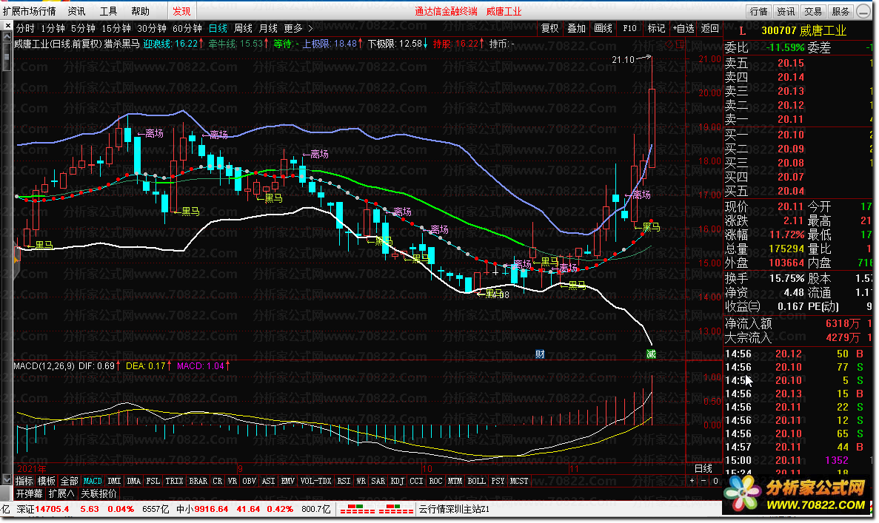This screenshot has height=523, width=879.
Task: Select the VOL-TDX indicator tab
Action: pos(315,481)
